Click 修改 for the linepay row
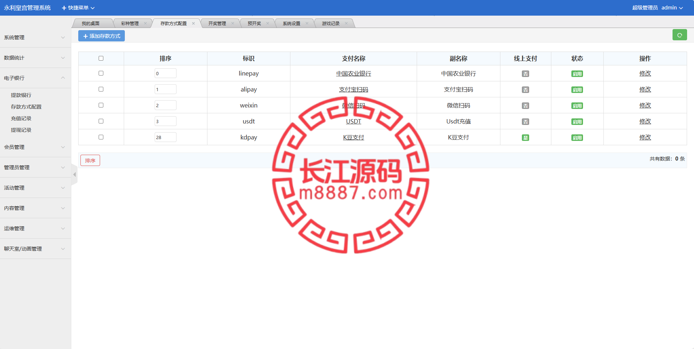Image resolution: width=694 pixels, height=349 pixels. pos(645,73)
